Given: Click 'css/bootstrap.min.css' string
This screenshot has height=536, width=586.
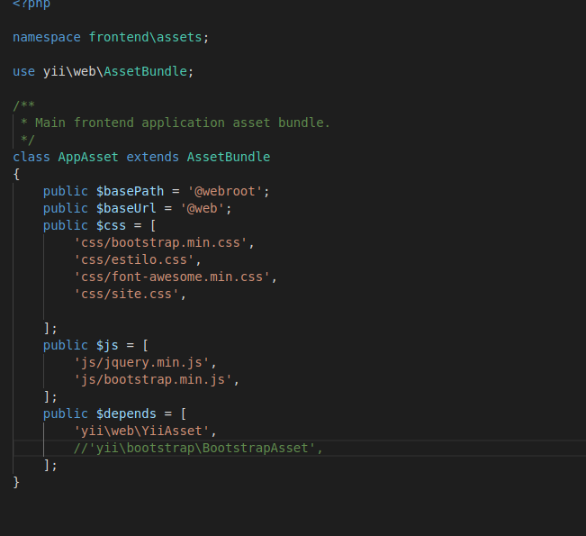Looking at the screenshot, I should [x=160, y=242].
